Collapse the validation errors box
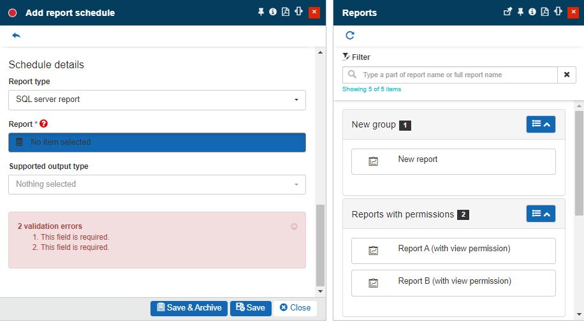This screenshot has height=322, width=584. (x=294, y=226)
